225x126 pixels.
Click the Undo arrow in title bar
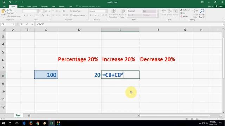coord(9,2)
